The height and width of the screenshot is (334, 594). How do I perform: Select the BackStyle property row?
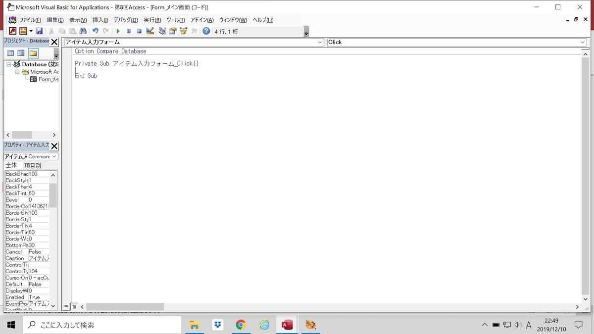click(x=27, y=181)
